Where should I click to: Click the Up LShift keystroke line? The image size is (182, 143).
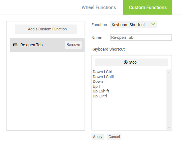pos(101,91)
